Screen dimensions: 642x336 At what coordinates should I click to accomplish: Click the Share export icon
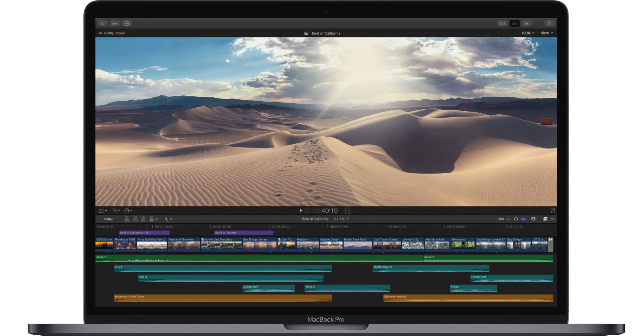(549, 23)
